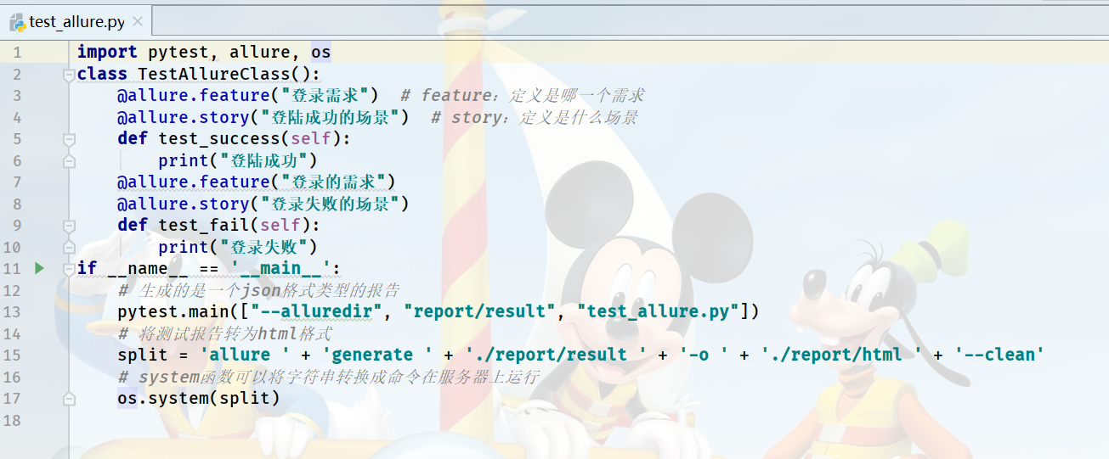Image resolution: width=1109 pixels, height=459 pixels.
Task: Click line number 13 in gutter
Action: [x=12, y=311]
